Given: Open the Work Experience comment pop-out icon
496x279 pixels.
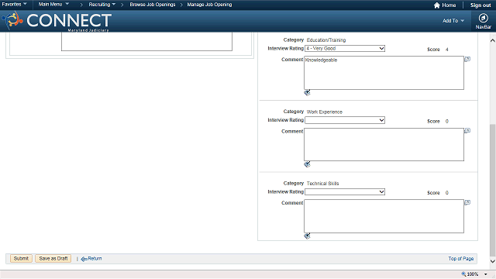Looking at the screenshot, I should click(x=467, y=131).
